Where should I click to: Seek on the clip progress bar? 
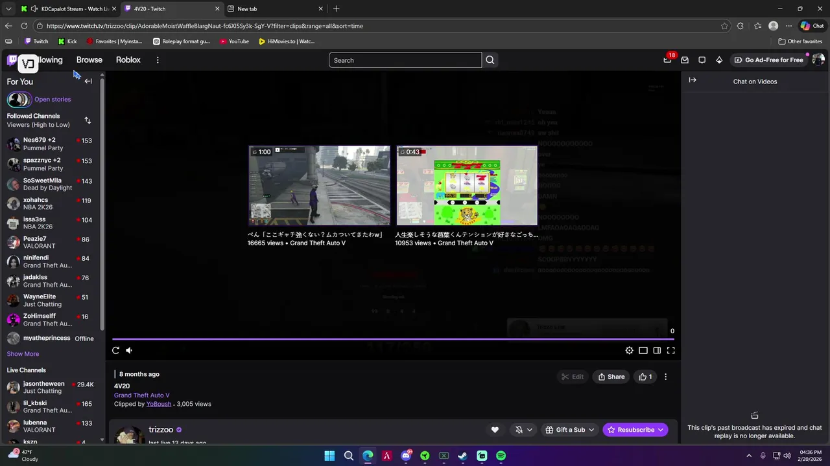393,338
